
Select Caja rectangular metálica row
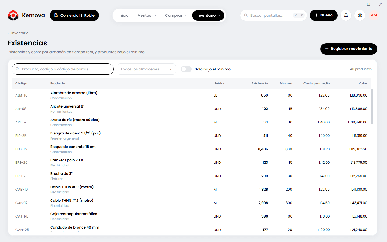click(191, 216)
